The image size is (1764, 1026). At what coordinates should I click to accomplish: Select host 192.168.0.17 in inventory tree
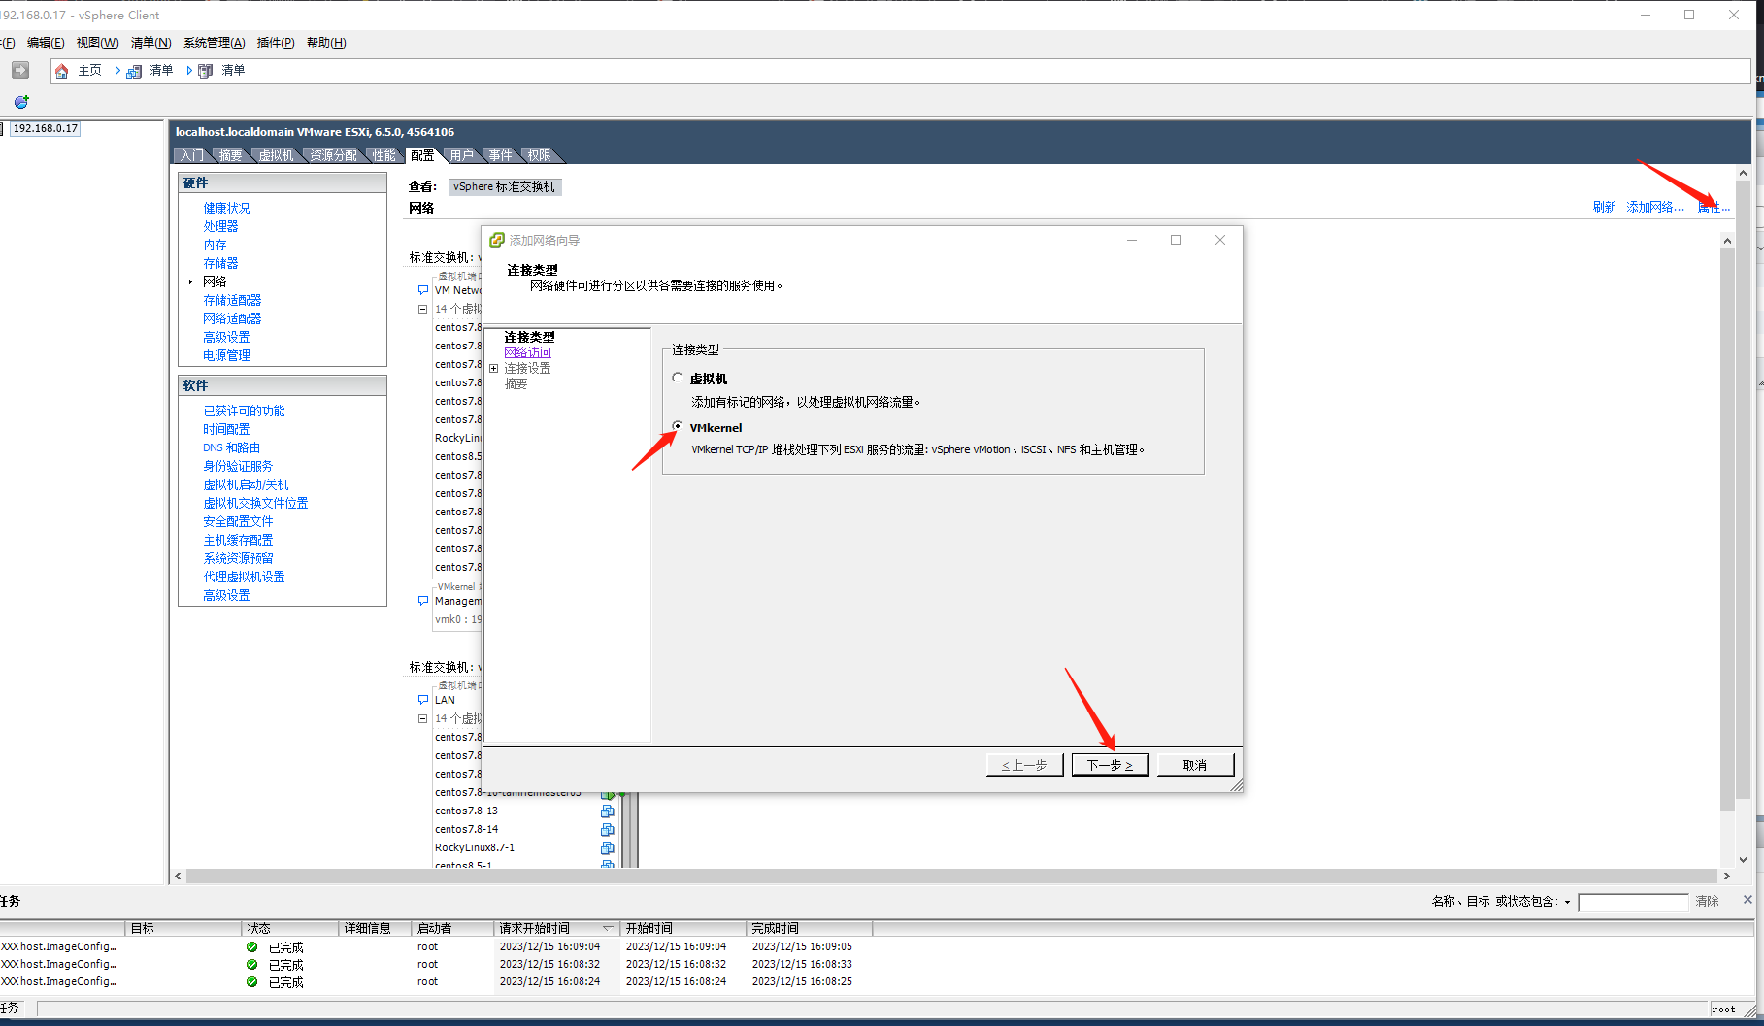pos(46,128)
